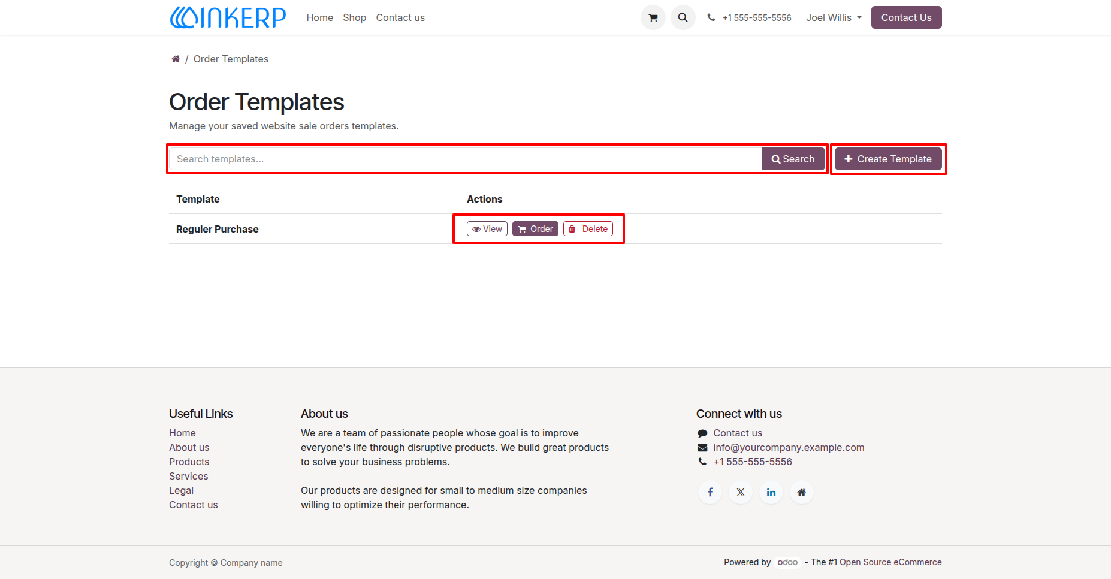Click the Search templates button
This screenshot has height=579, width=1111.
point(793,159)
